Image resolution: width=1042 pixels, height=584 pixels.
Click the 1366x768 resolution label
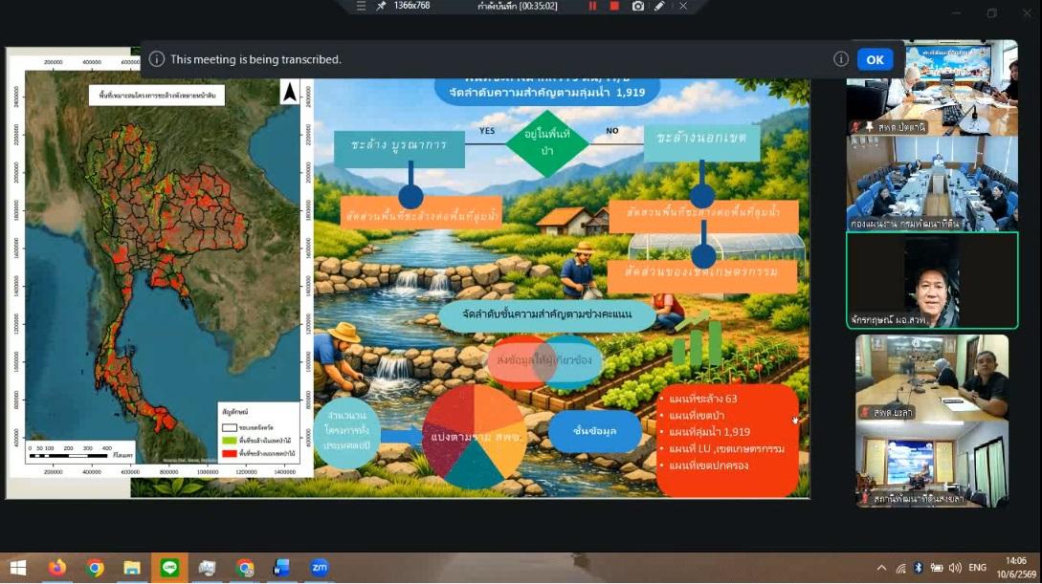412,6
